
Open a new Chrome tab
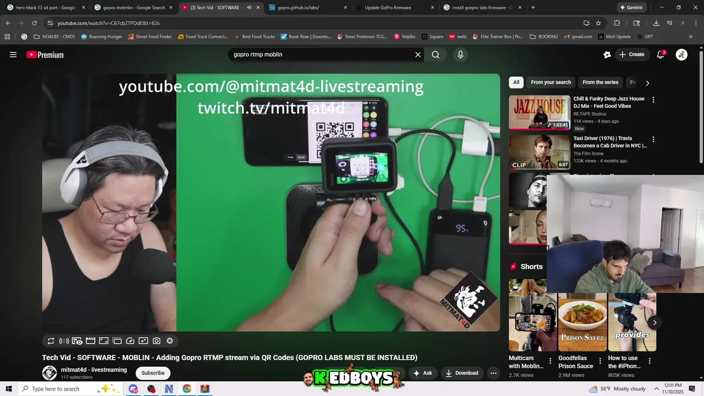pos(533,8)
